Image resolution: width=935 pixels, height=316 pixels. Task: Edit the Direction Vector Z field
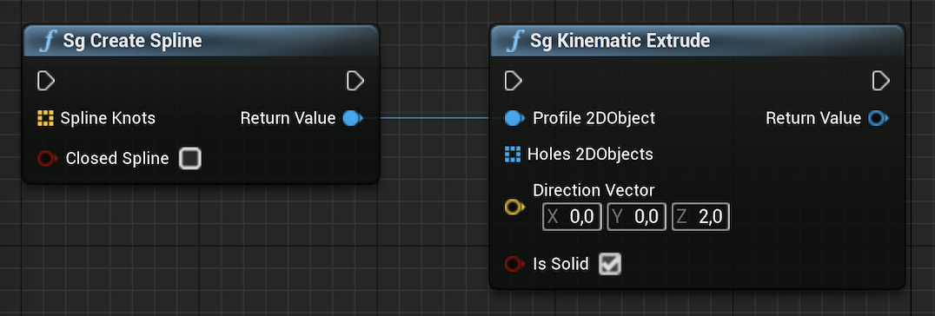(x=700, y=217)
